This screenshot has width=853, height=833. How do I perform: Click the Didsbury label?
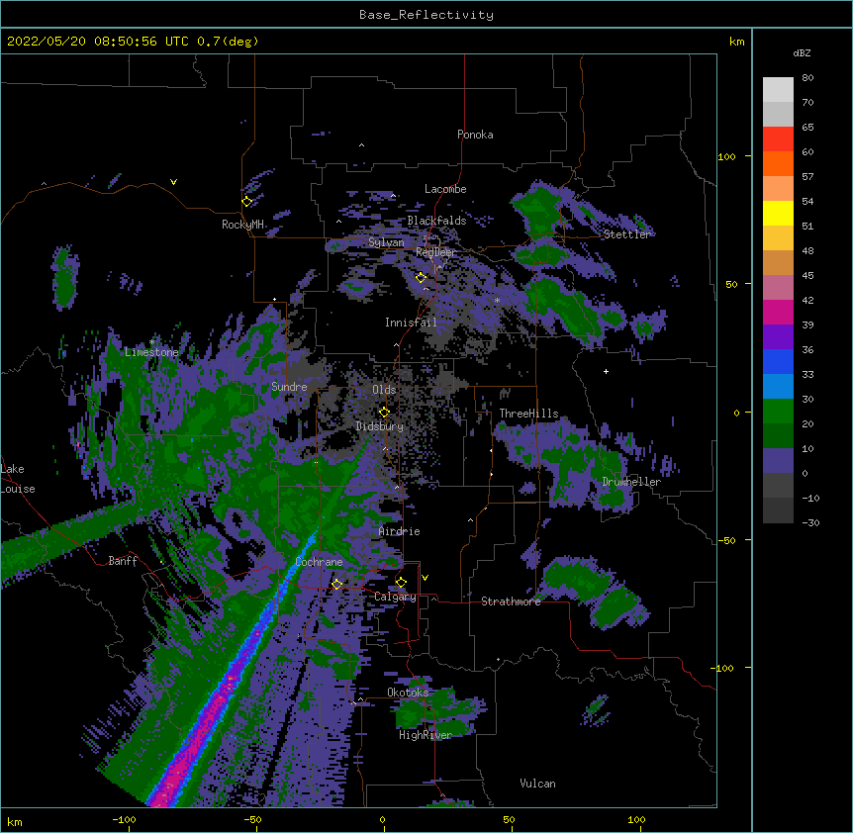[x=380, y=426]
